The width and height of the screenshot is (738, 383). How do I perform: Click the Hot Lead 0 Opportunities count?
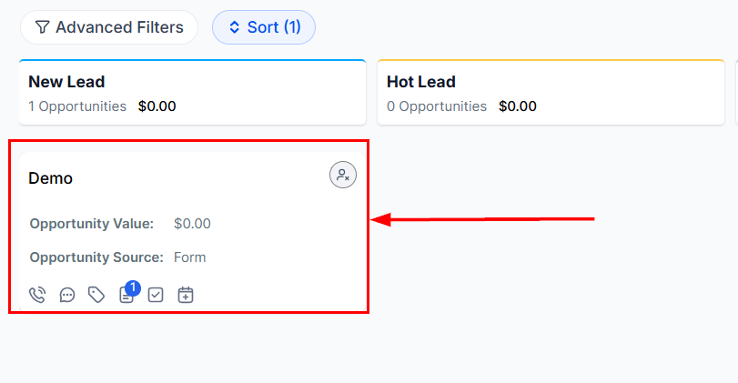[x=437, y=106]
